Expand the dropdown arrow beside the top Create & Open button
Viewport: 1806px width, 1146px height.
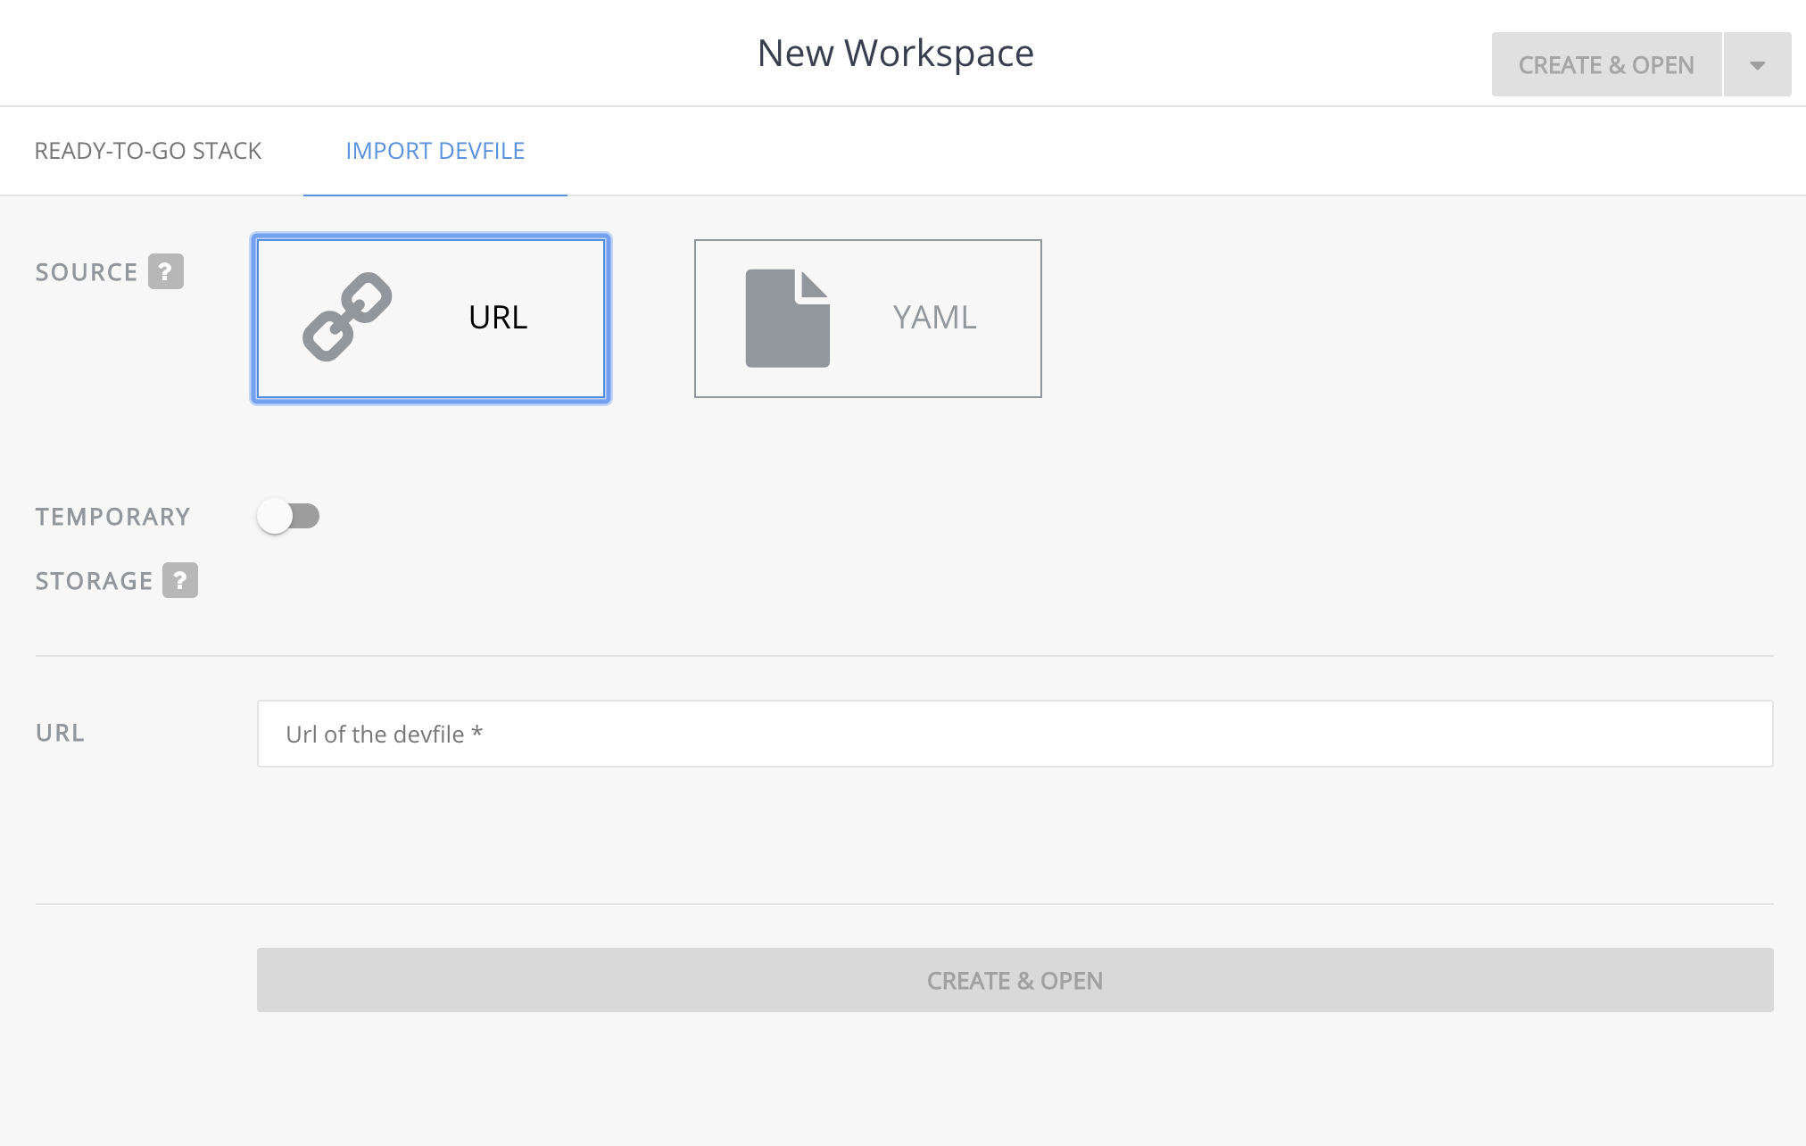click(x=1757, y=65)
